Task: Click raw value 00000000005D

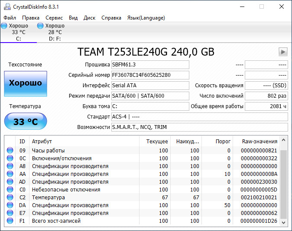Action: click(x=259, y=190)
